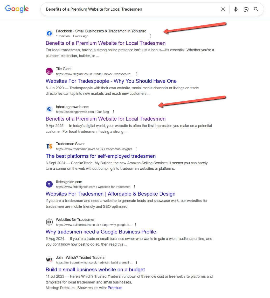Open three-dot menu for fitdesignldn.com result

134,187
